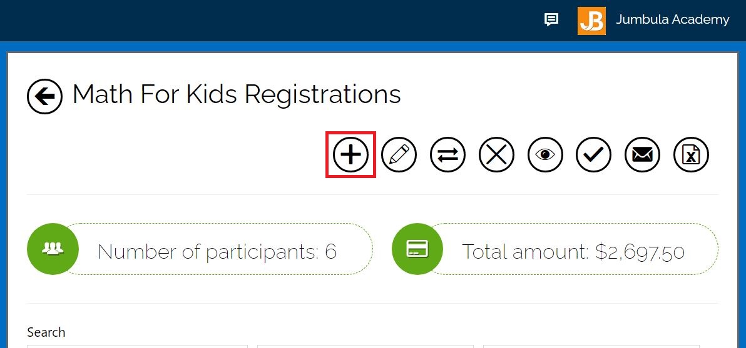Go back using the circled arrow icon
Viewport: 746px width, 348px height.
point(44,96)
